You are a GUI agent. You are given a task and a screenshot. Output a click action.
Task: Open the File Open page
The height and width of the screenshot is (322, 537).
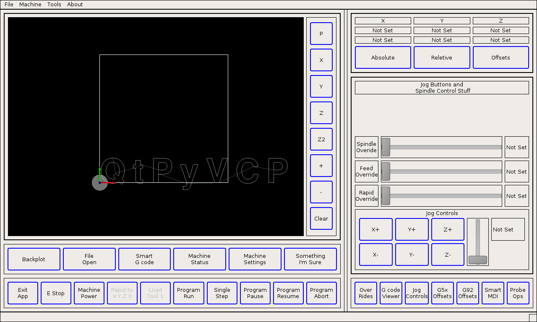coord(89,259)
